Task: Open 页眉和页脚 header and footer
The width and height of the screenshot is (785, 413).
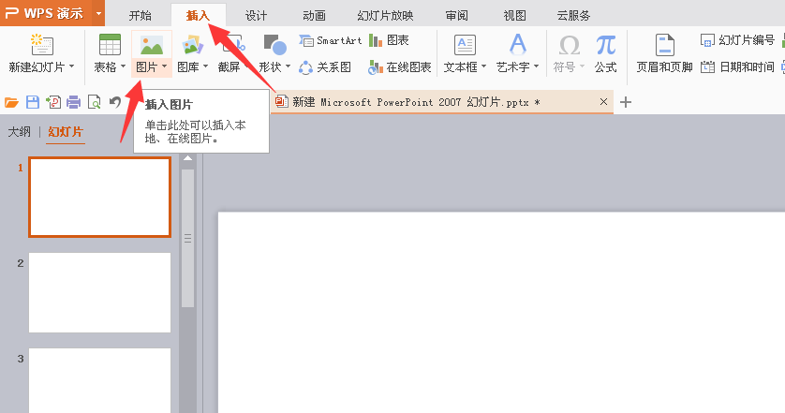Action: tap(664, 52)
